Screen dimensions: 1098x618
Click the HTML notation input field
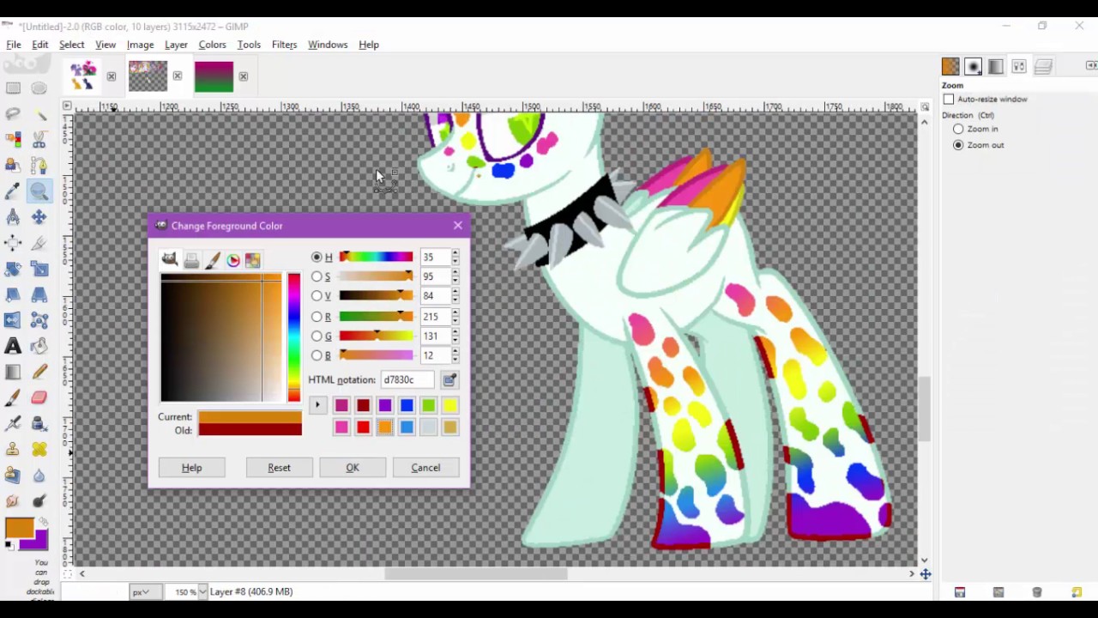pos(407,379)
